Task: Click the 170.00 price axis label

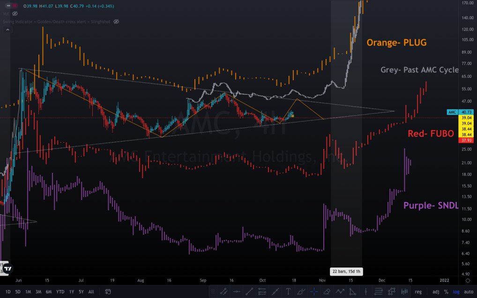Action: (x=468, y=3)
